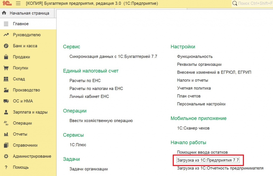This screenshot has width=273, height=176.
Task: Click the Главное list icon
Action: pyautogui.click(x=6, y=24)
